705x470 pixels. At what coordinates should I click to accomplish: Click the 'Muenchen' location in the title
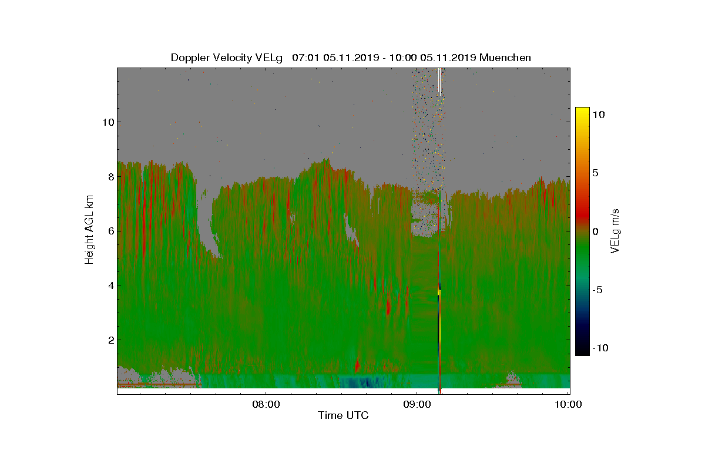tap(505, 58)
